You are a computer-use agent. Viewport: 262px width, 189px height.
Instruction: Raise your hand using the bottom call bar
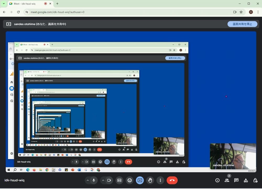click(x=150, y=180)
